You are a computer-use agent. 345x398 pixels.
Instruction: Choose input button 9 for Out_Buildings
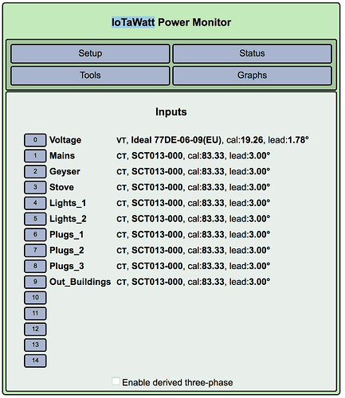(x=35, y=282)
